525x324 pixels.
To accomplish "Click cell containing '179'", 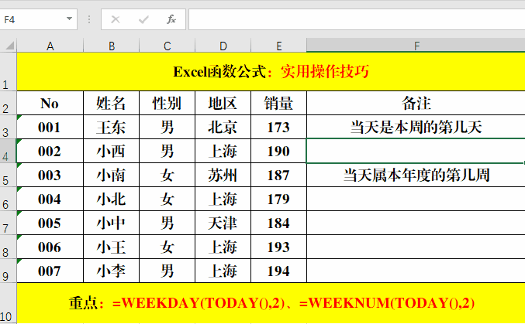I will click(x=279, y=199).
